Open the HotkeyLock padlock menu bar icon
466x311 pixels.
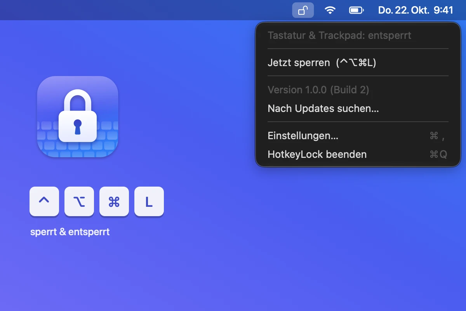click(x=303, y=10)
